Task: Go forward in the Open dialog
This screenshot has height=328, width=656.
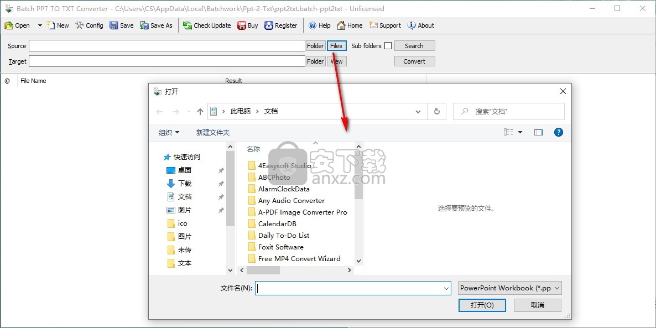Action: point(176,111)
